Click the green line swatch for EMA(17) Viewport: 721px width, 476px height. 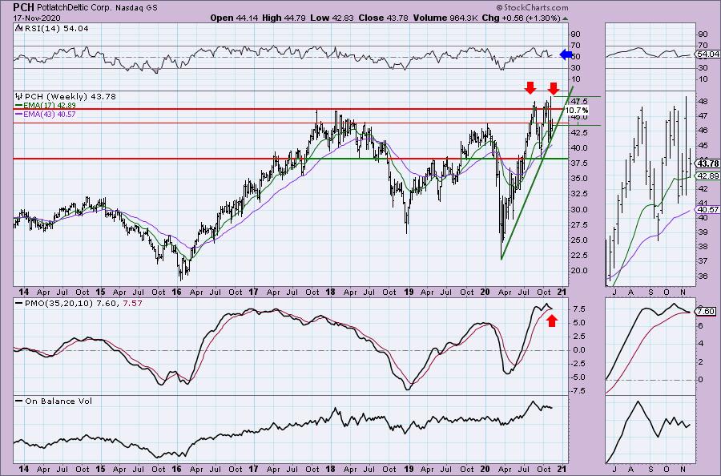(x=19, y=105)
